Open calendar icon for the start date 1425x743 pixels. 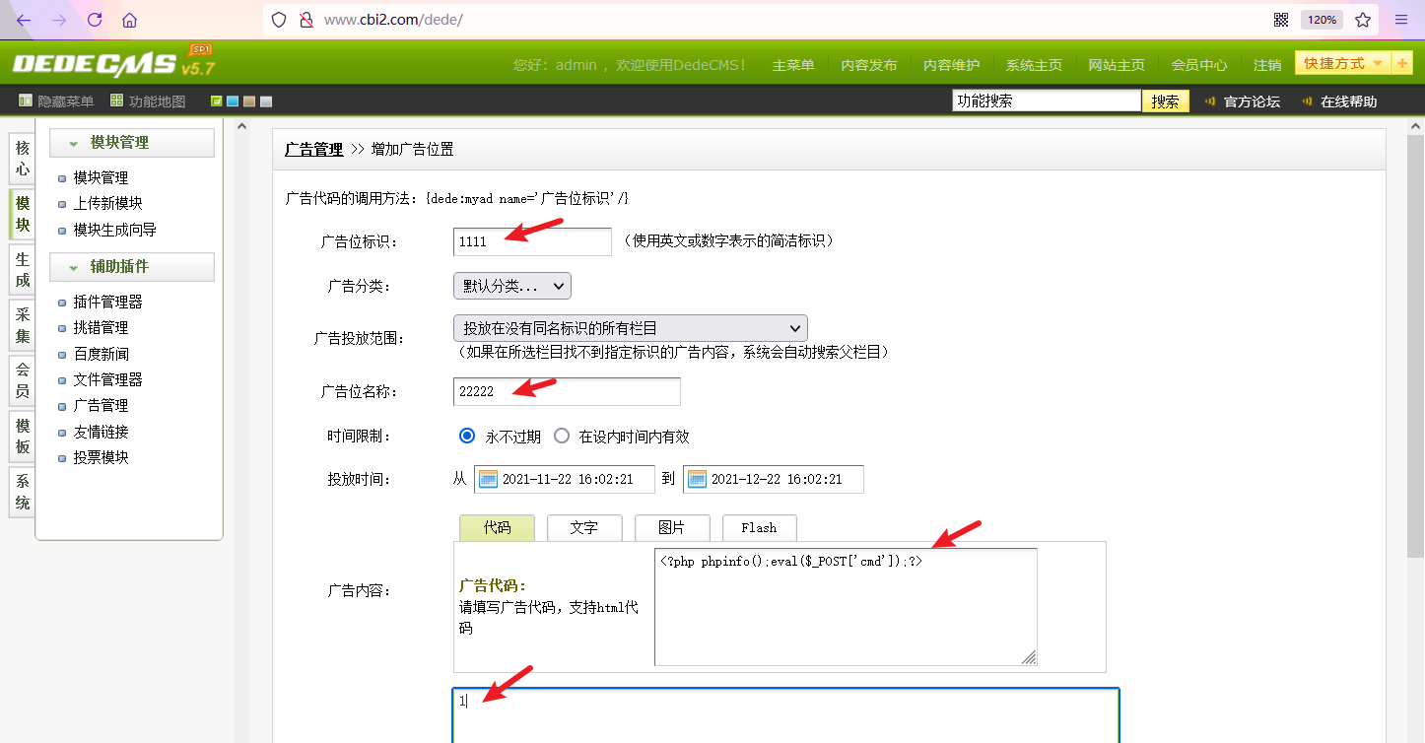coord(488,480)
